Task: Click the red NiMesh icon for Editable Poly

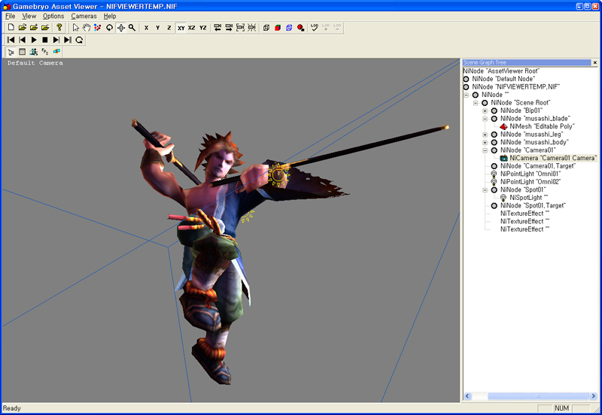Action: tap(503, 126)
